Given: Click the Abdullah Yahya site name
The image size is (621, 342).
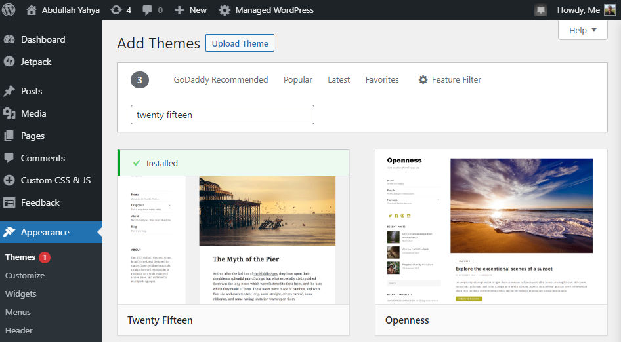Looking at the screenshot, I should click(x=71, y=10).
